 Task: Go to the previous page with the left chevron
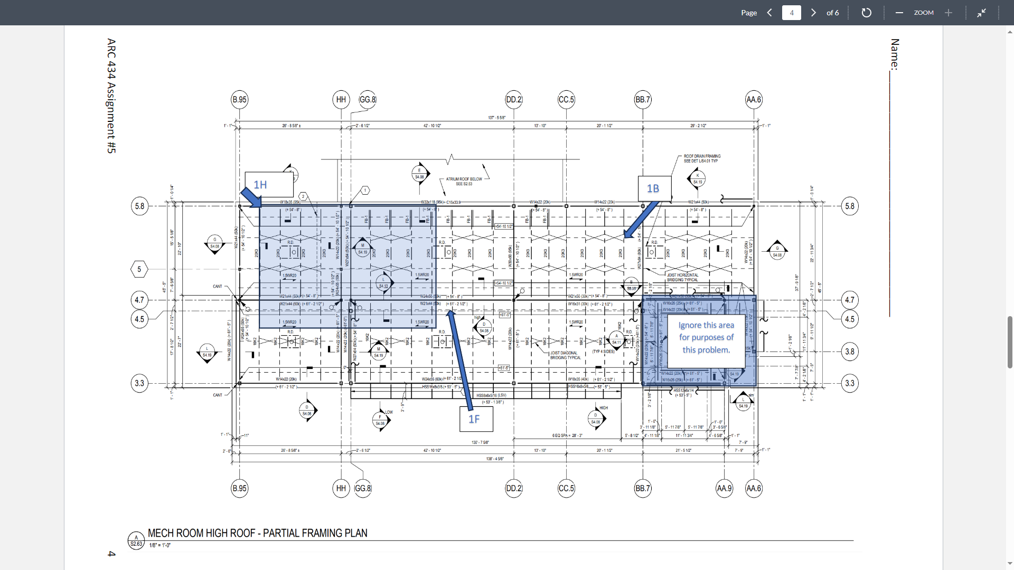(769, 13)
